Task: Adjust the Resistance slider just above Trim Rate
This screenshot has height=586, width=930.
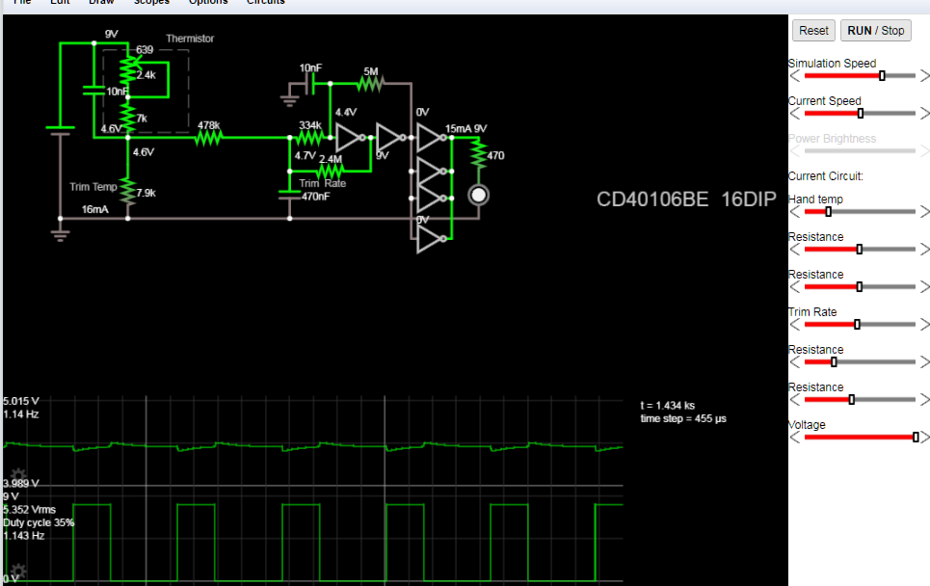Action: 860,287
